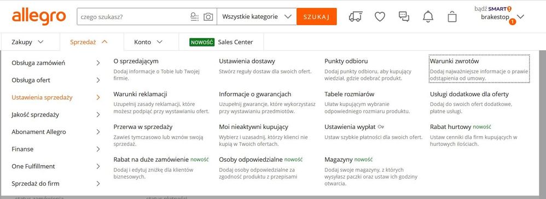Open Przerwa w sprzedaży link
The width and height of the screenshot is (546, 199).
143,127
